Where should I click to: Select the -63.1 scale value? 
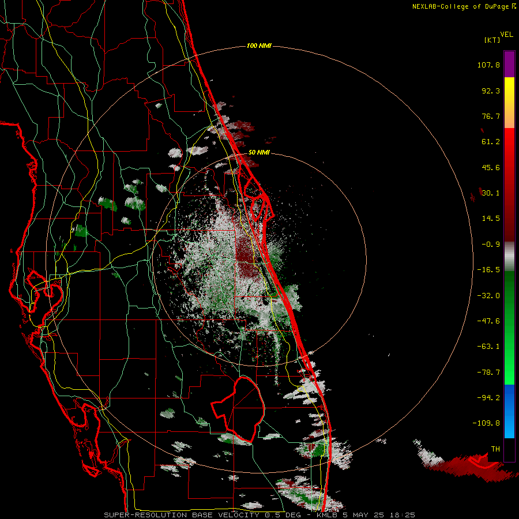point(488,347)
